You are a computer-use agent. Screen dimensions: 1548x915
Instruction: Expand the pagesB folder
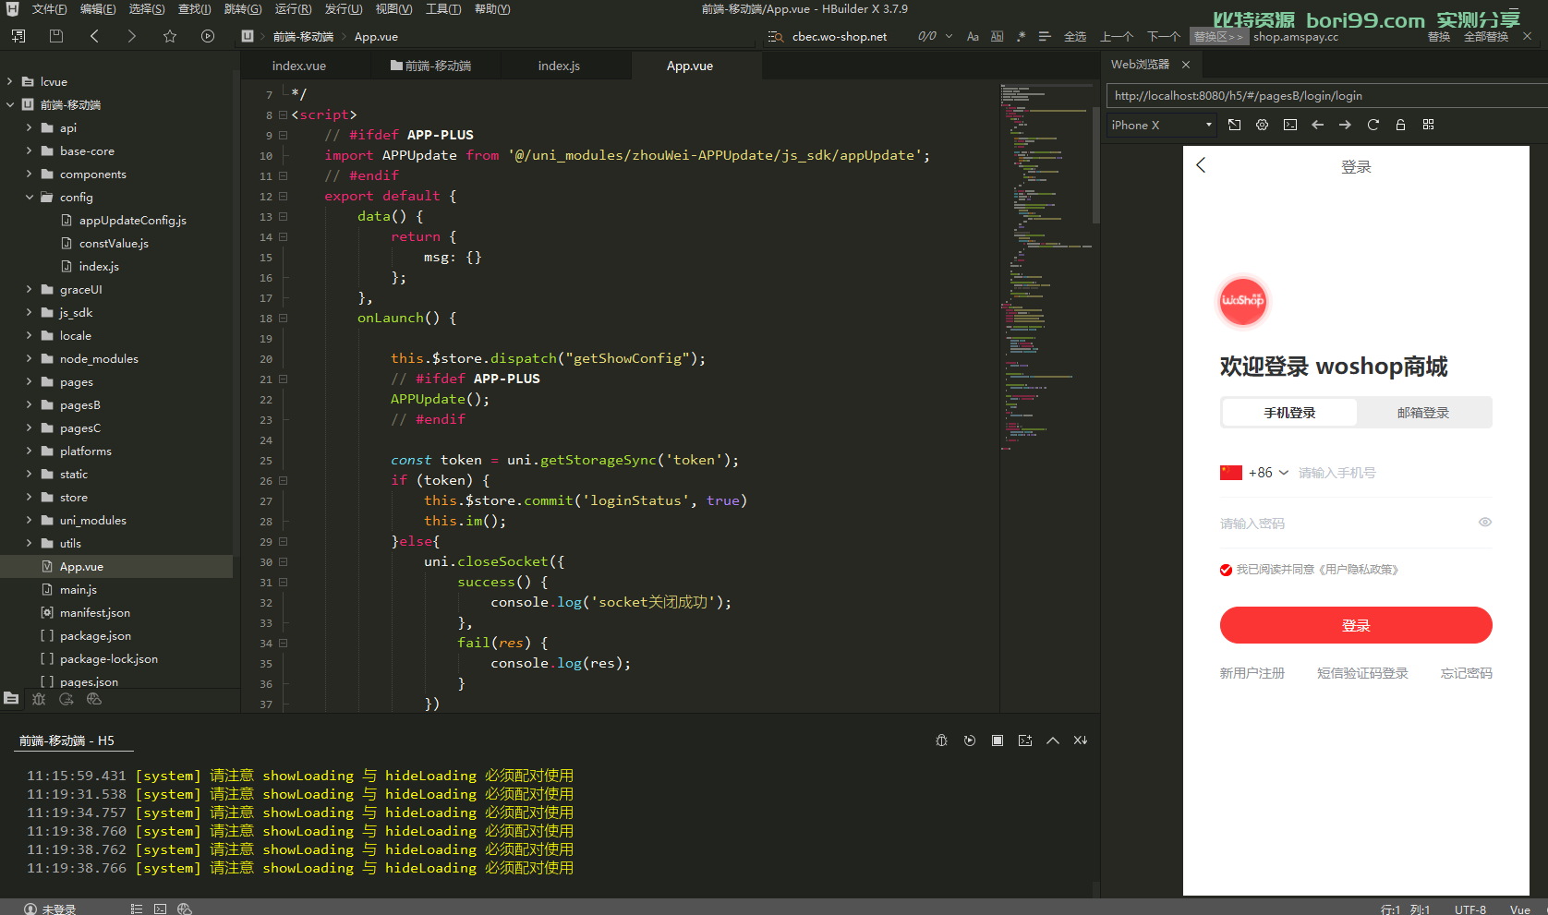click(x=30, y=404)
